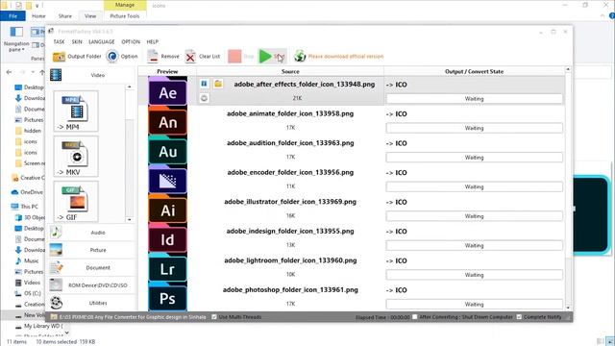Image resolution: width=615 pixels, height=346 pixels.
Task: Select the -> MKV video format
Action: pyautogui.click(x=76, y=157)
